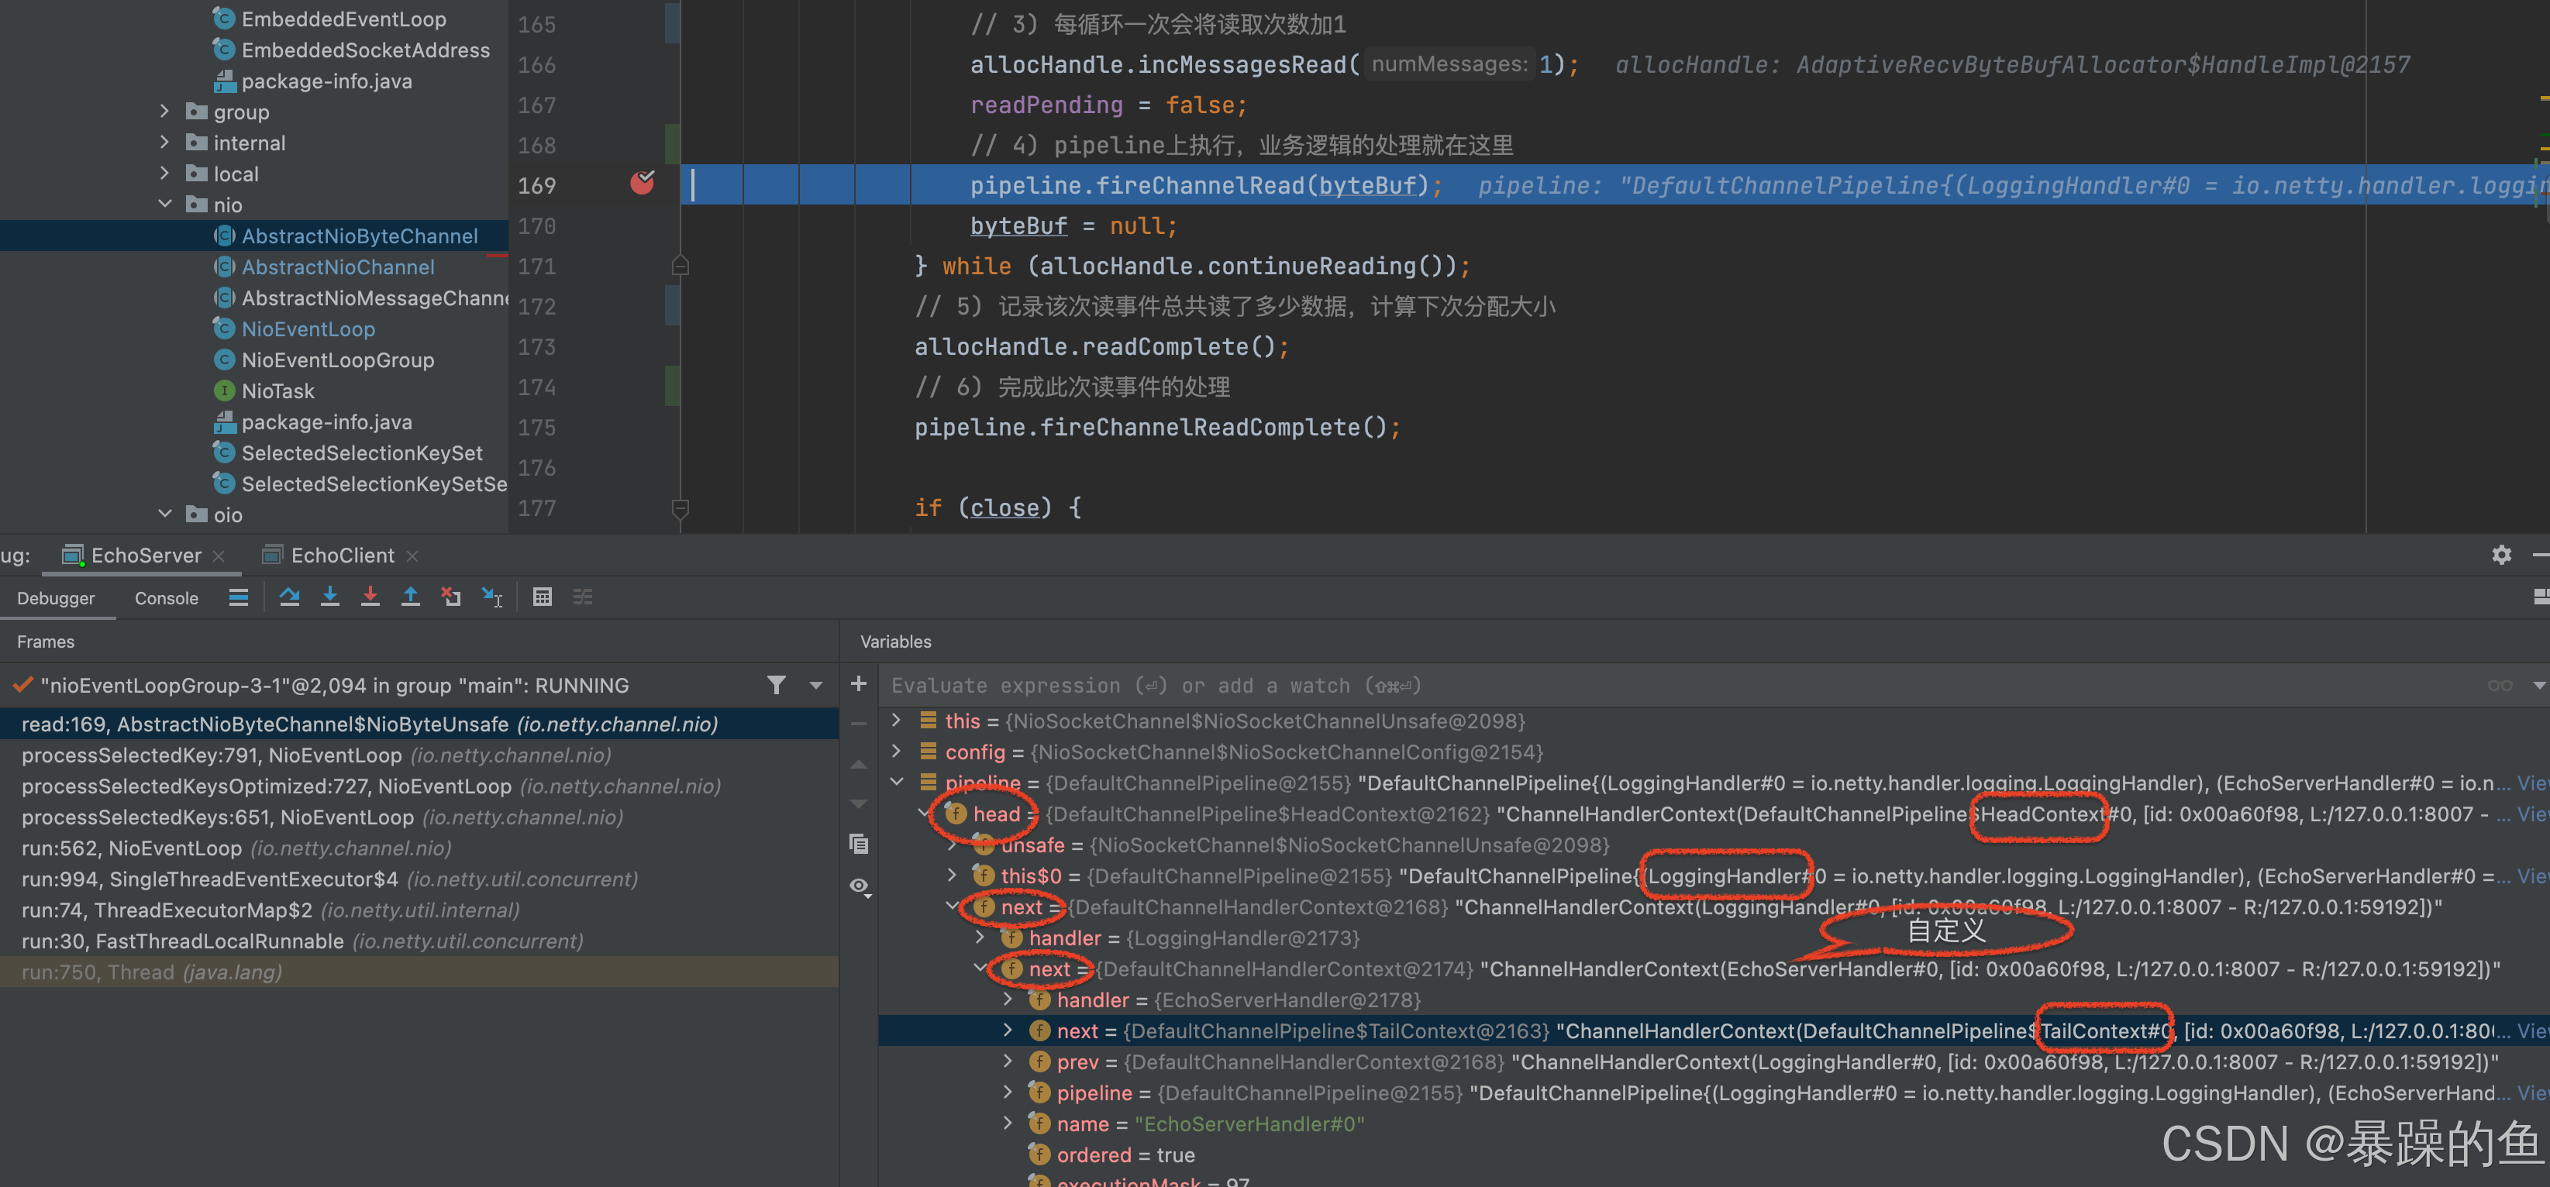Switch to the EchoClient debug tab

pos(342,555)
